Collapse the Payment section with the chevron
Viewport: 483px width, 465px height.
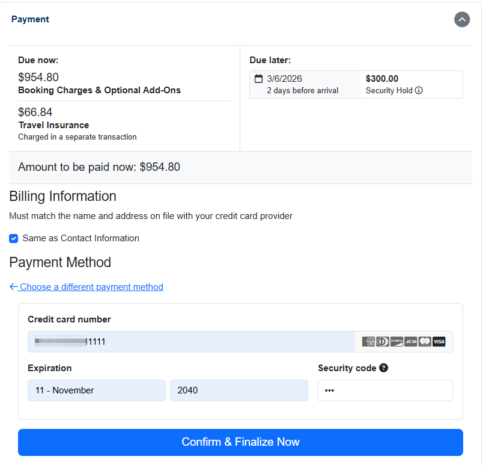point(461,19)
